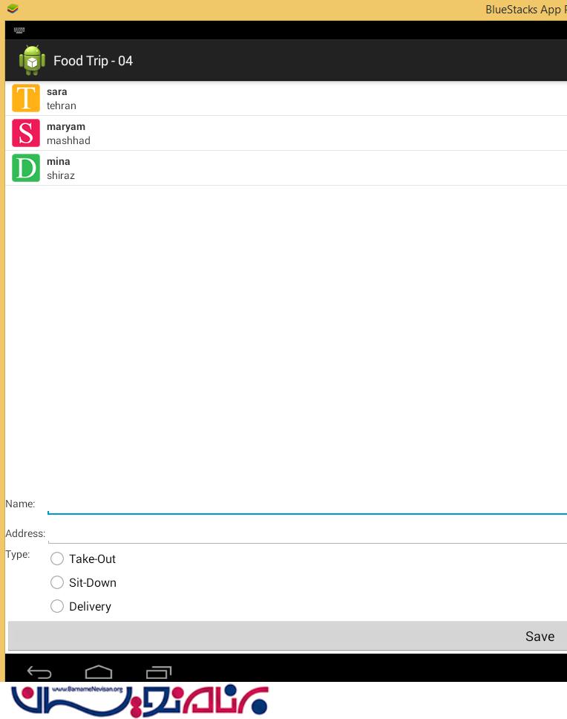Click the pink S icon beside maryam
This screenshot has height=719, width=567.
pyautogui.click(x=26, y=134)
